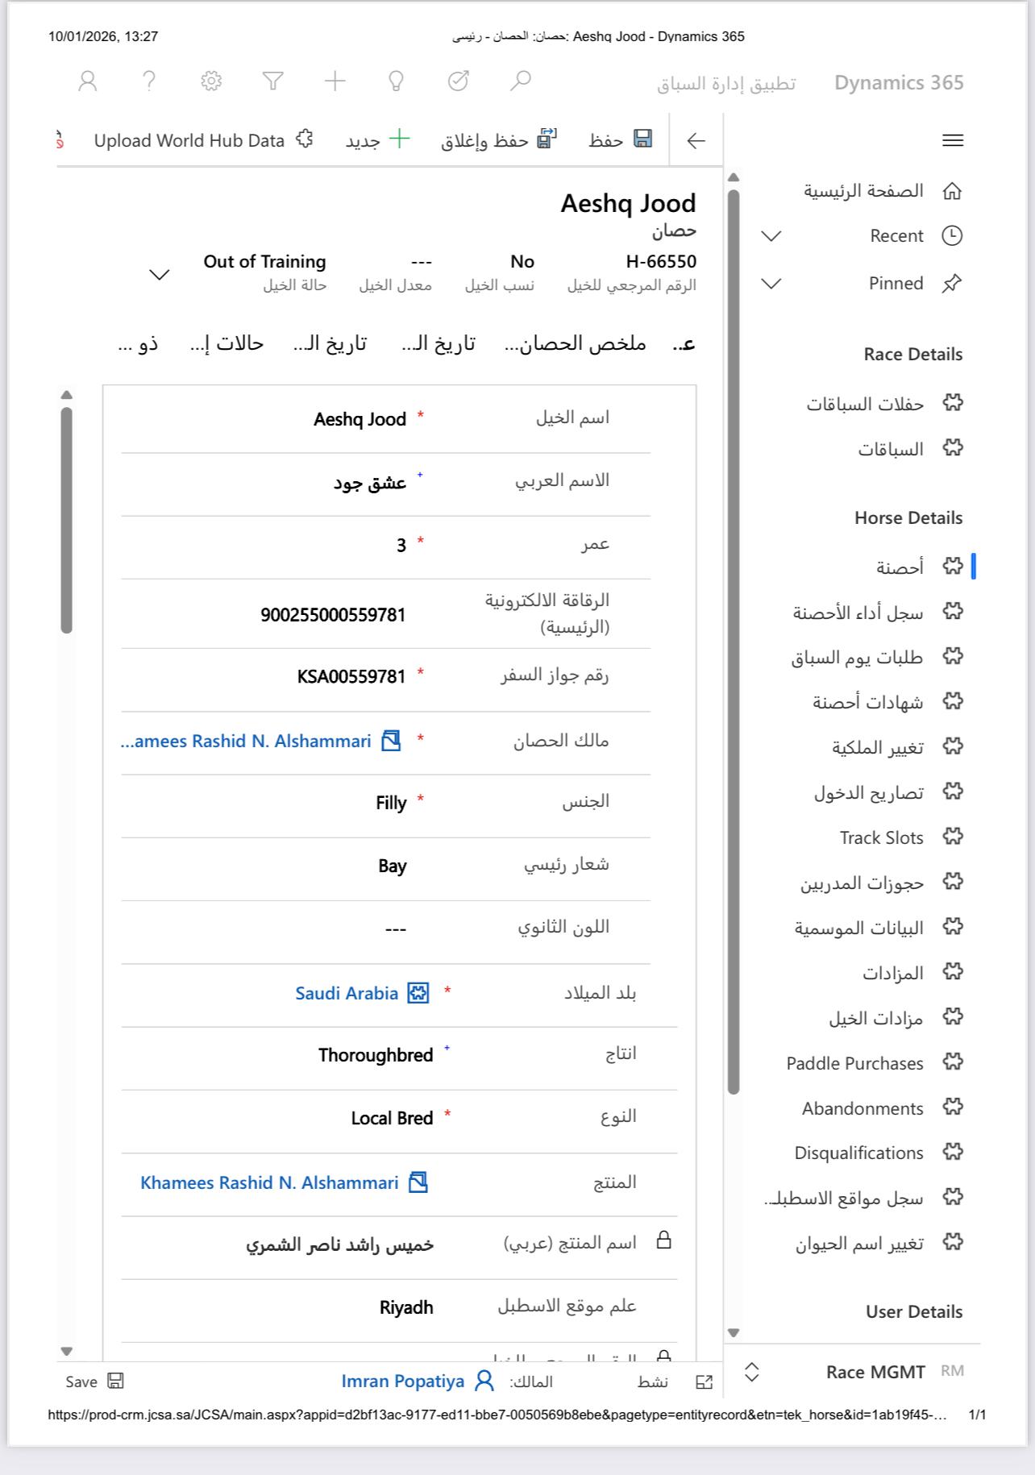Open the Saudi Arabia country link

point(347,993)
